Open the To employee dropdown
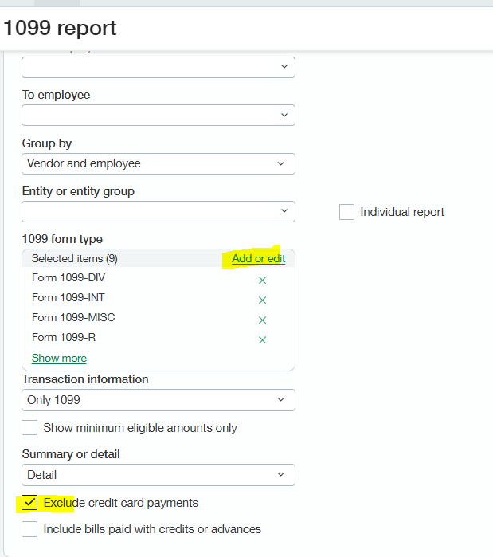 tap(158, 116)
